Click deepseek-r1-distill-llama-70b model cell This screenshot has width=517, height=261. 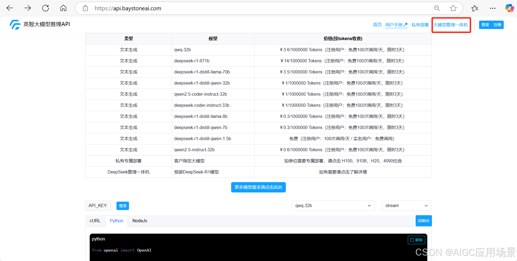click(213, 72)
